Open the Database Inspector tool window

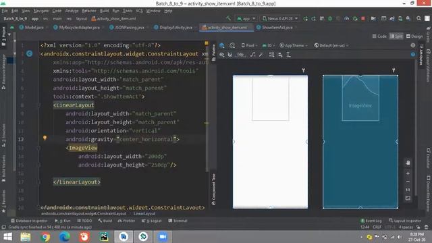pyautogui.click(x=29, y=221)
